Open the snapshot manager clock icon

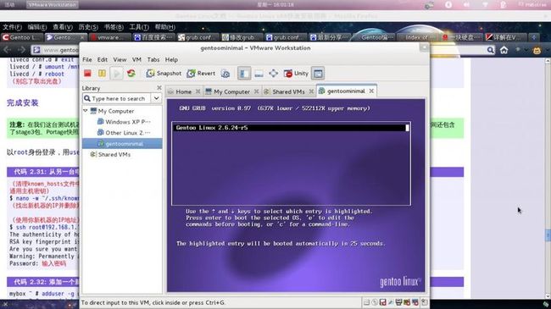tap(225, 74)
